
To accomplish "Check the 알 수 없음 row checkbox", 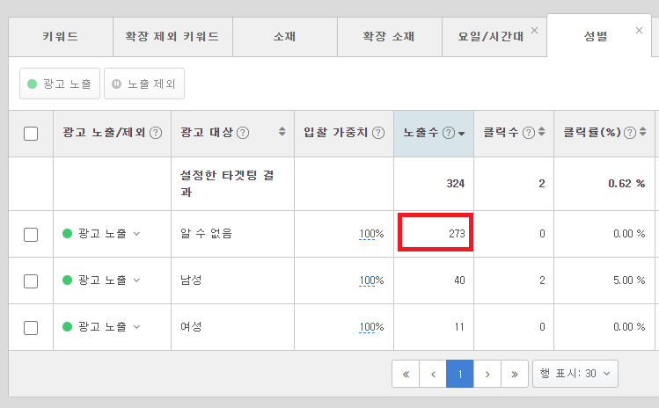I will click(x=31, y=234).
